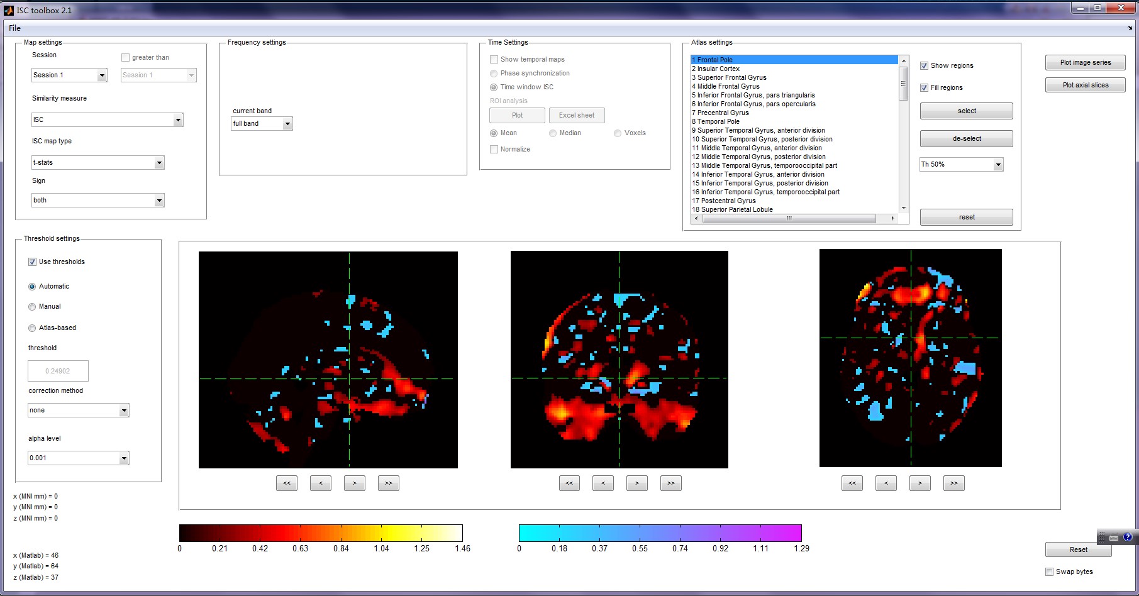The width and height of the screenshot is (1139, 596).
Task: Jump forward in sagittal view slices
Action: [389, 483]
